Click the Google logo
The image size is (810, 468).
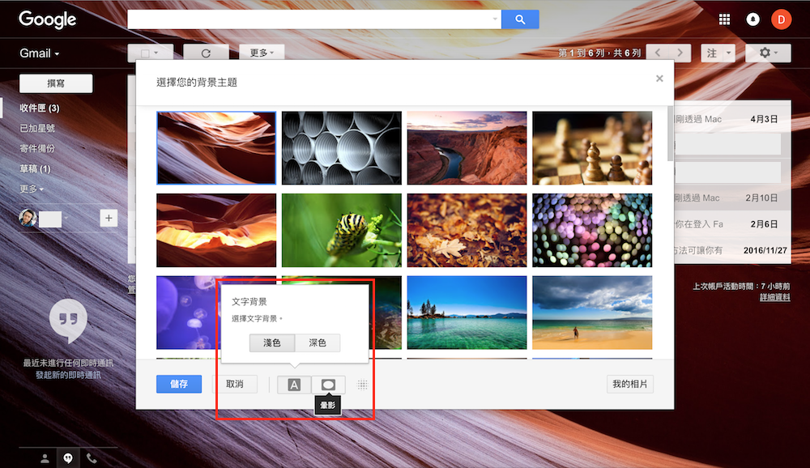[x=47, y=19]
